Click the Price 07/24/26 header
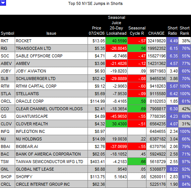Screen dimensions: 191x188 (97, 31)
